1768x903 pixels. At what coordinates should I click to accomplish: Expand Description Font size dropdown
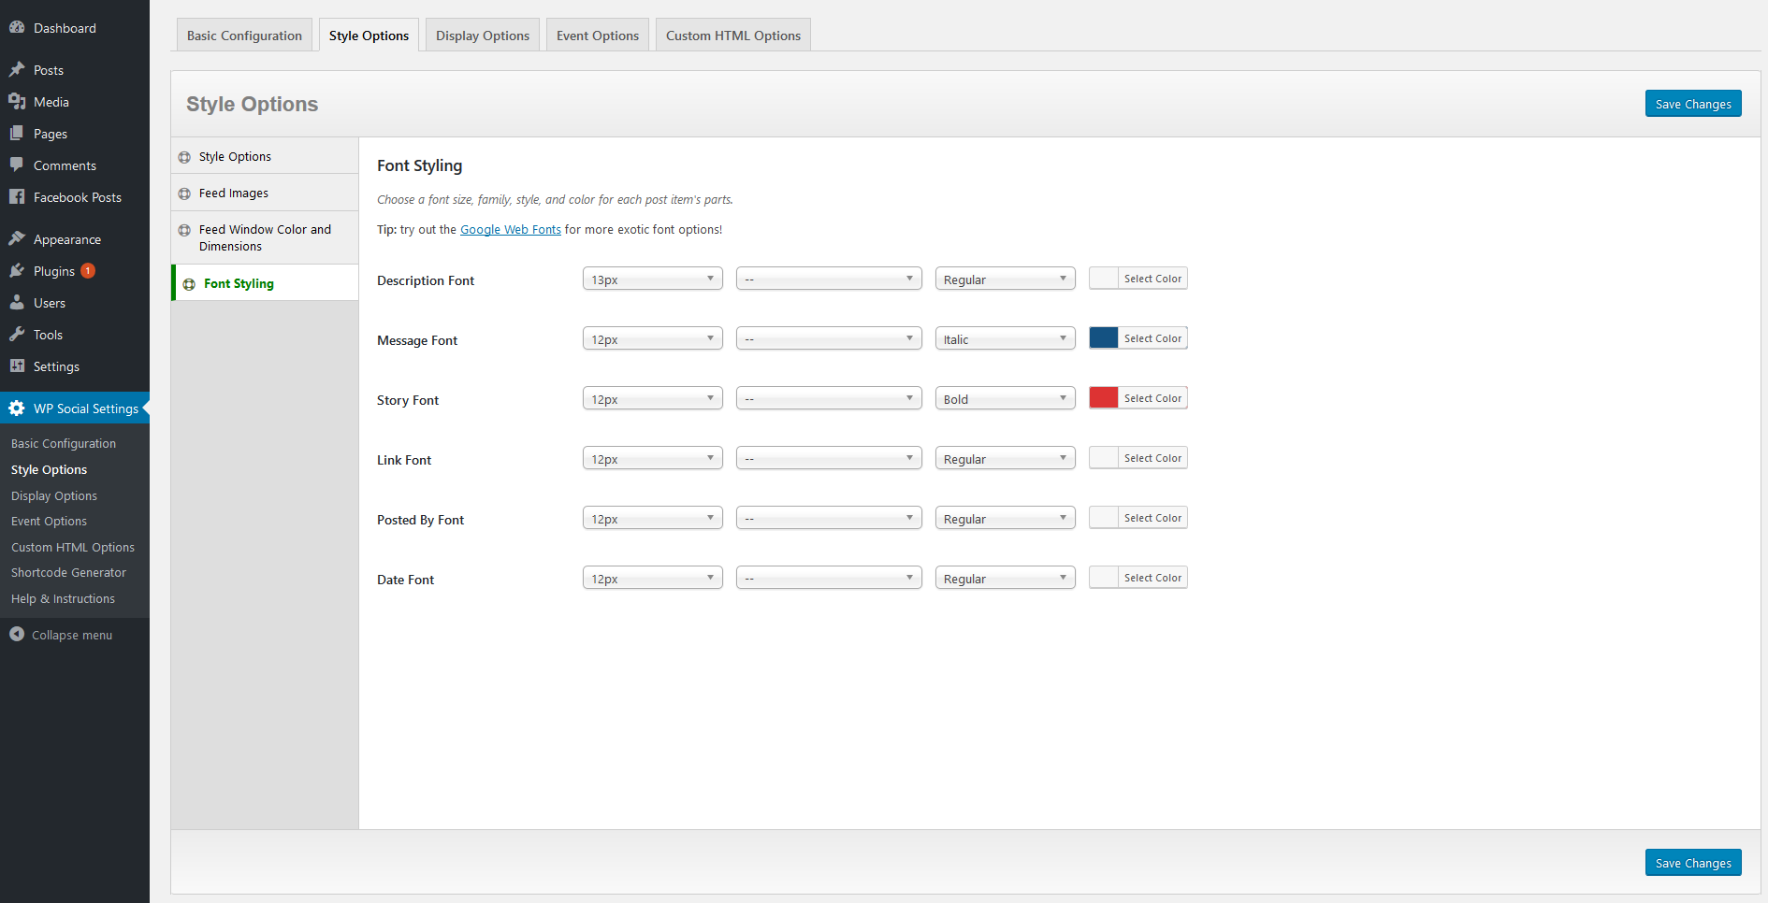pos(652,279)
